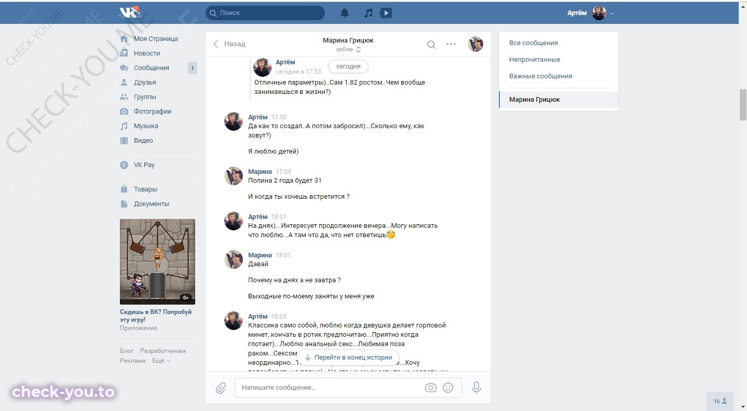This screenshot has height=411, width=747.
Task: Click Артём avatar on 18:03 message
Action: 234,321
